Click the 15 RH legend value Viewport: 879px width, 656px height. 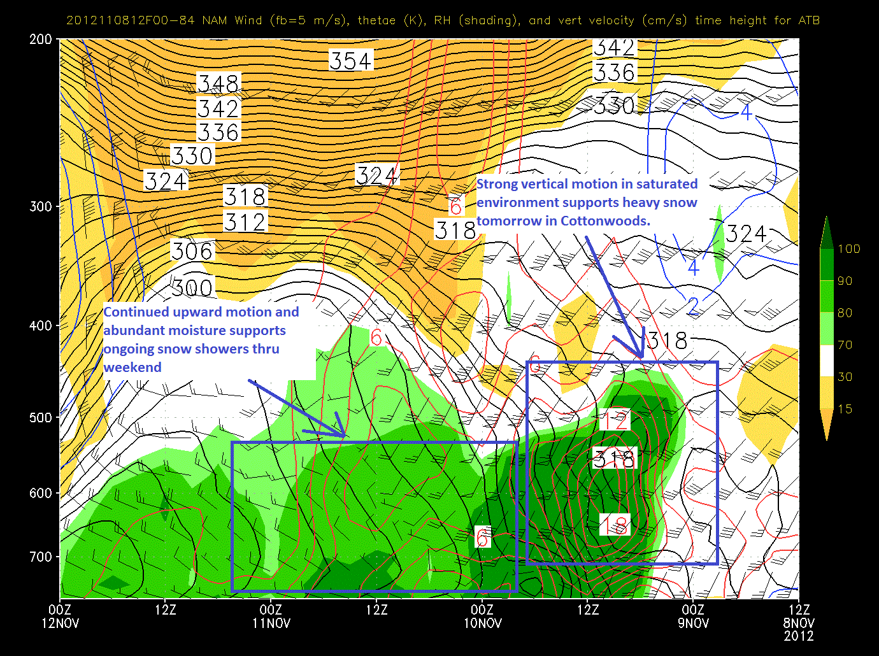[845, 408]
